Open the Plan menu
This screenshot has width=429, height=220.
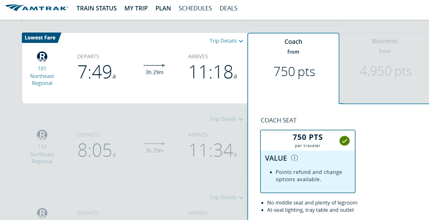coord(163,9)
